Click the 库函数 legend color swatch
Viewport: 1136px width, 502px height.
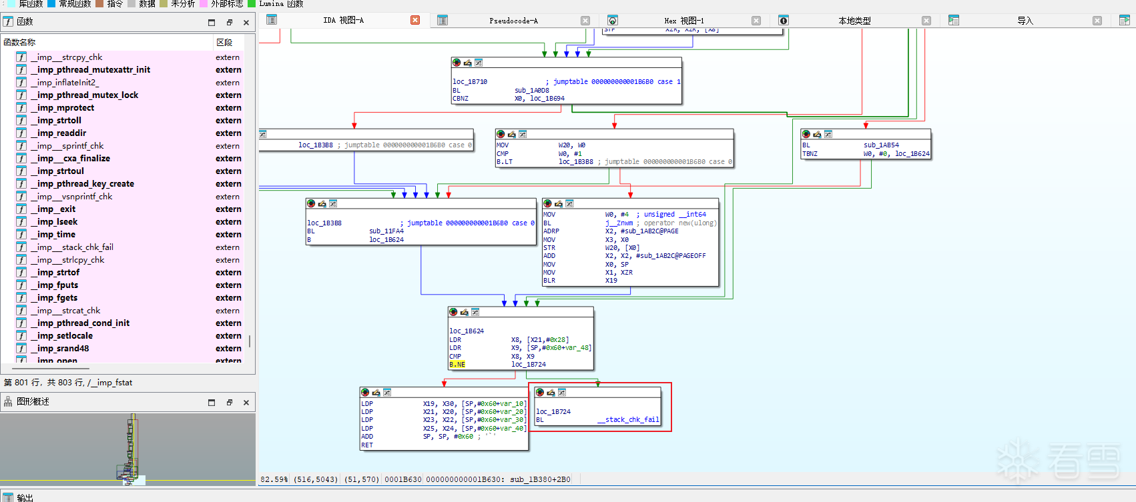(11, 3)
